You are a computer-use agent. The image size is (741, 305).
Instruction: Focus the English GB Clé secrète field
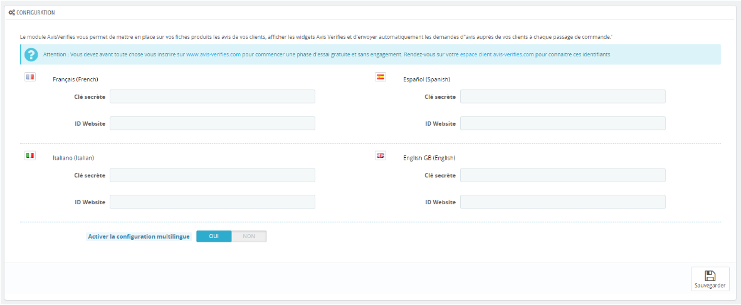coord(562,175)
